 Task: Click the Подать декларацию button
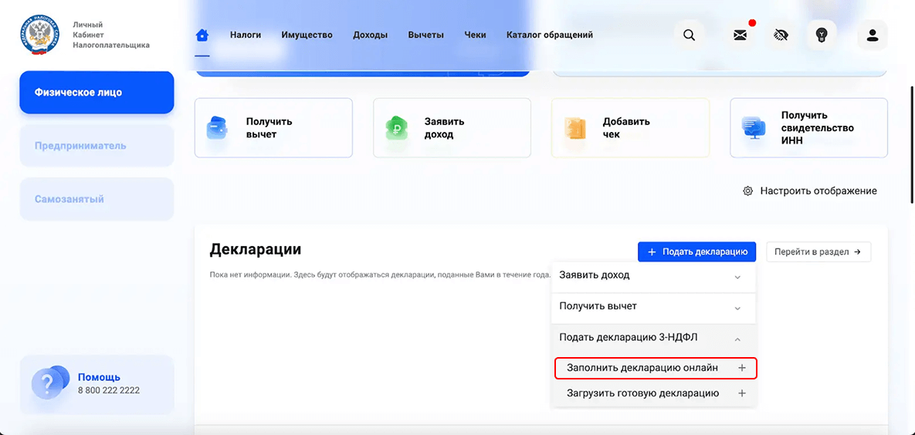pos(696,252)
